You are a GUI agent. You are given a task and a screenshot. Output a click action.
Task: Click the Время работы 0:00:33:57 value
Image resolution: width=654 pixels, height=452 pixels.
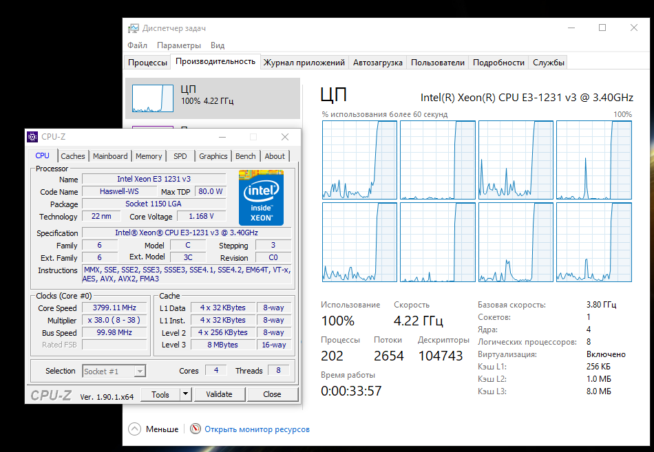pyautogui.click(x=351, y=391)
